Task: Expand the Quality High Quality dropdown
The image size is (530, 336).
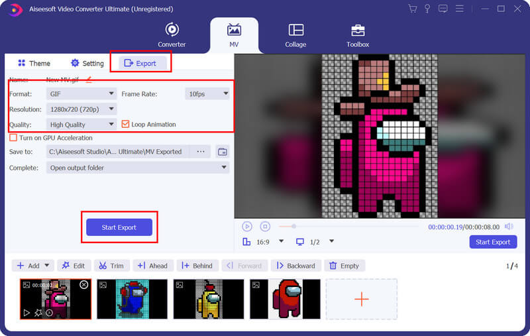Action: [81, 125]
